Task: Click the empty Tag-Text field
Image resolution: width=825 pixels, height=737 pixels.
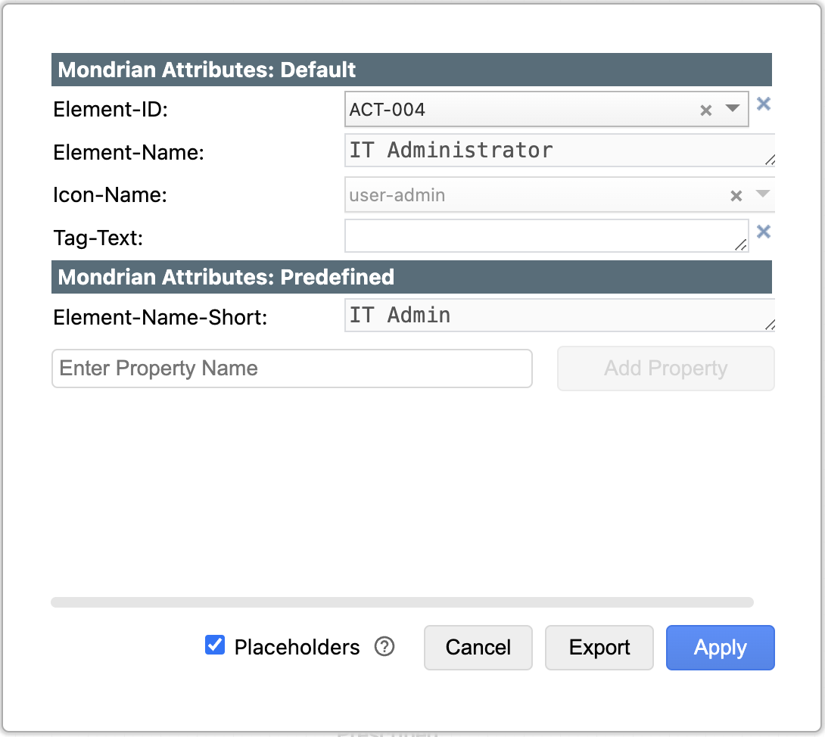Action: point(541,236)
